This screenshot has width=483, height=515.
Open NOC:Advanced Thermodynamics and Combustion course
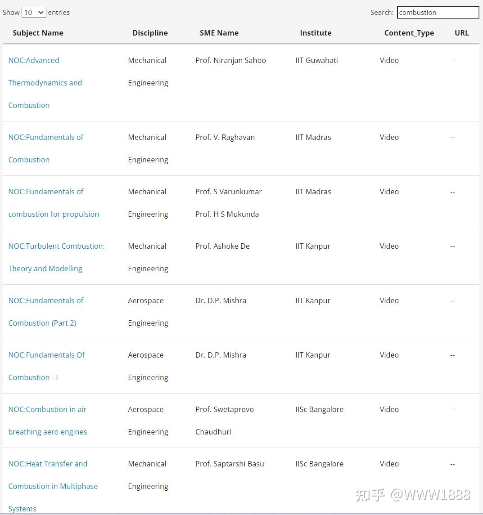pyautogui.click(x=45, y=83)
